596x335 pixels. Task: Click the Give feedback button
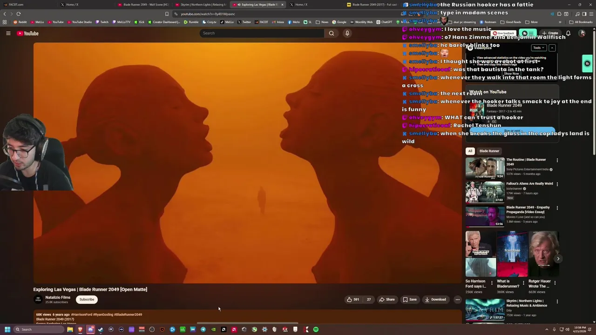tap(504, 33)
